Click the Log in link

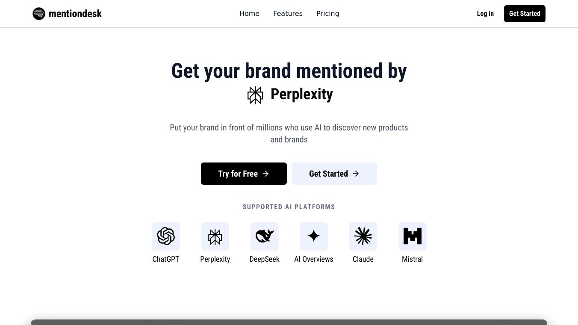pos(485,14)
